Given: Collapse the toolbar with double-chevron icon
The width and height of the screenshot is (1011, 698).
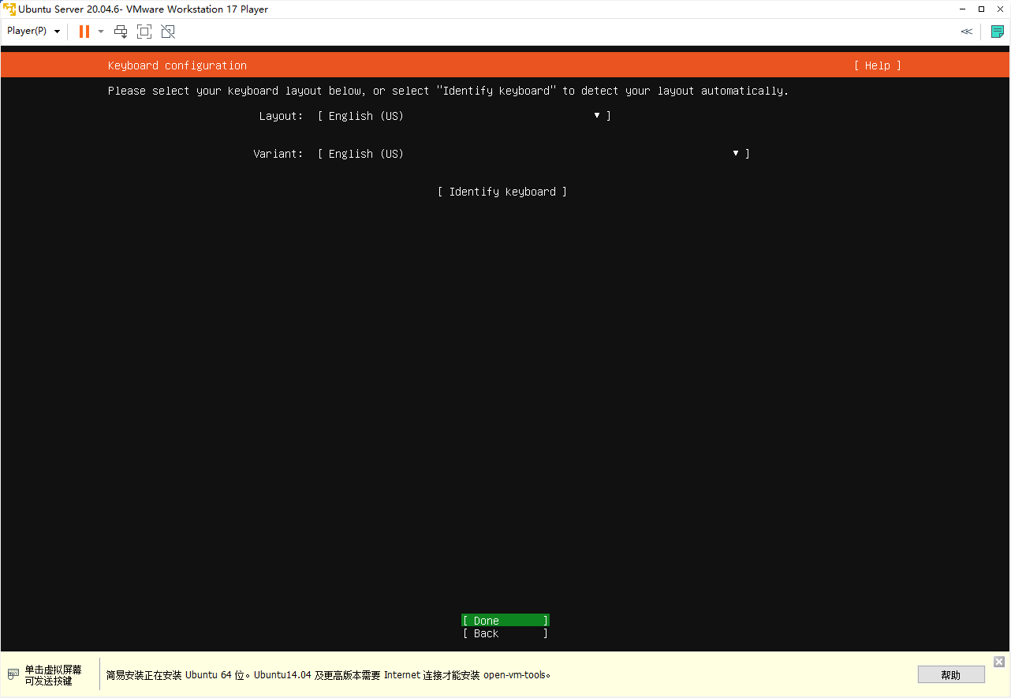Looking at the screenshot, I should (x=966, y=32).
